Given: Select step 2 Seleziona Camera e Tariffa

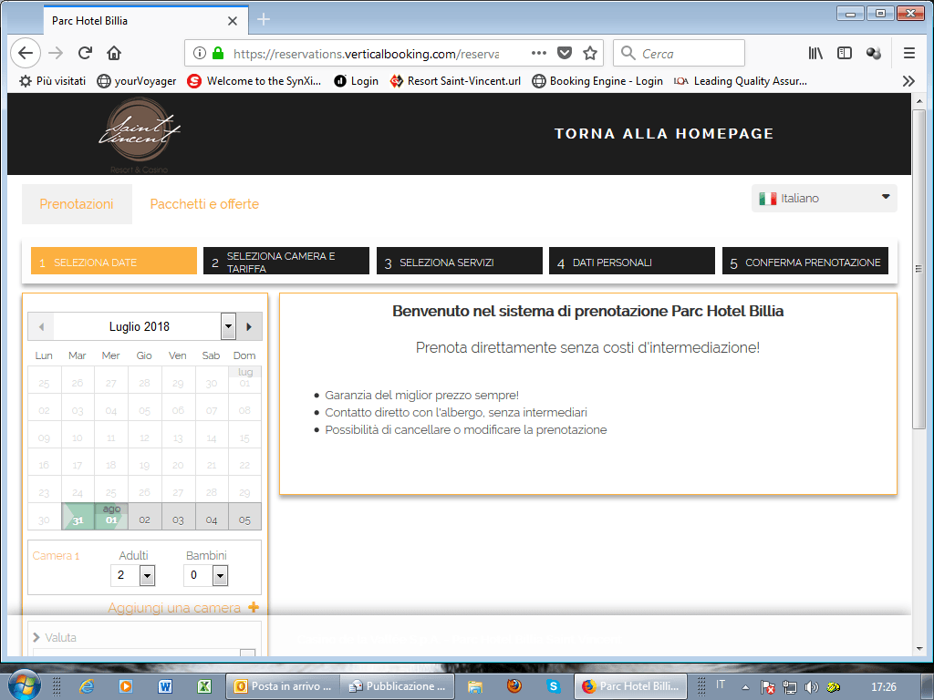Looking at the screenshot, I should (285, 261).
